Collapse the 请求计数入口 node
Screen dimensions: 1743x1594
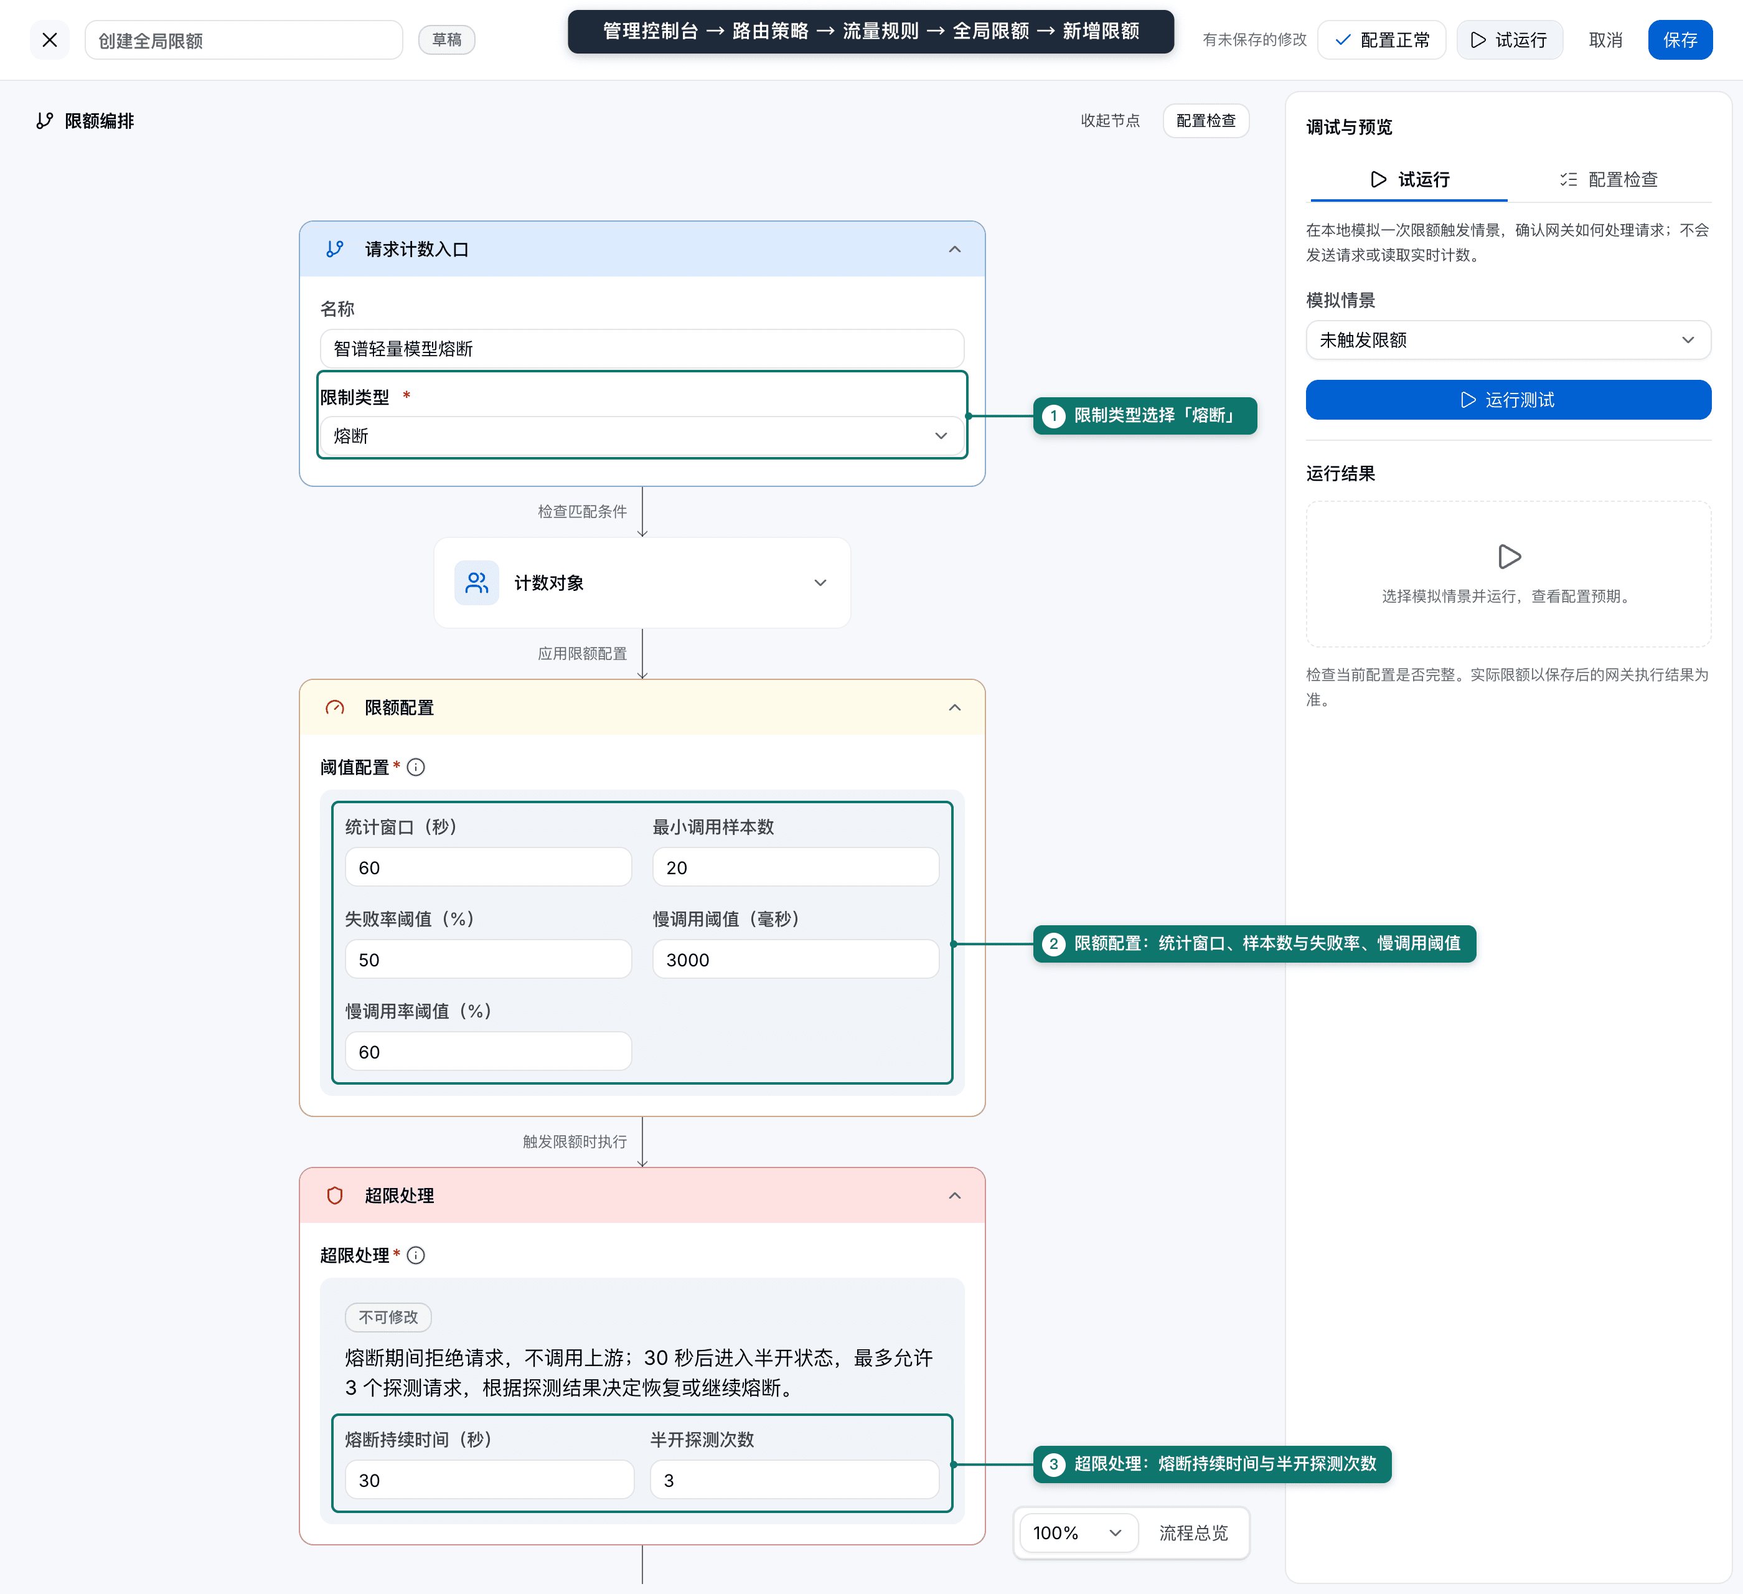(x=954, y=249)
